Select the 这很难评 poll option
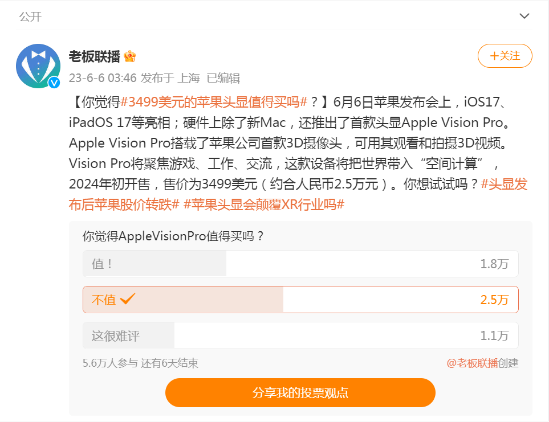549x422 pixels. click(x=300, y=335)
